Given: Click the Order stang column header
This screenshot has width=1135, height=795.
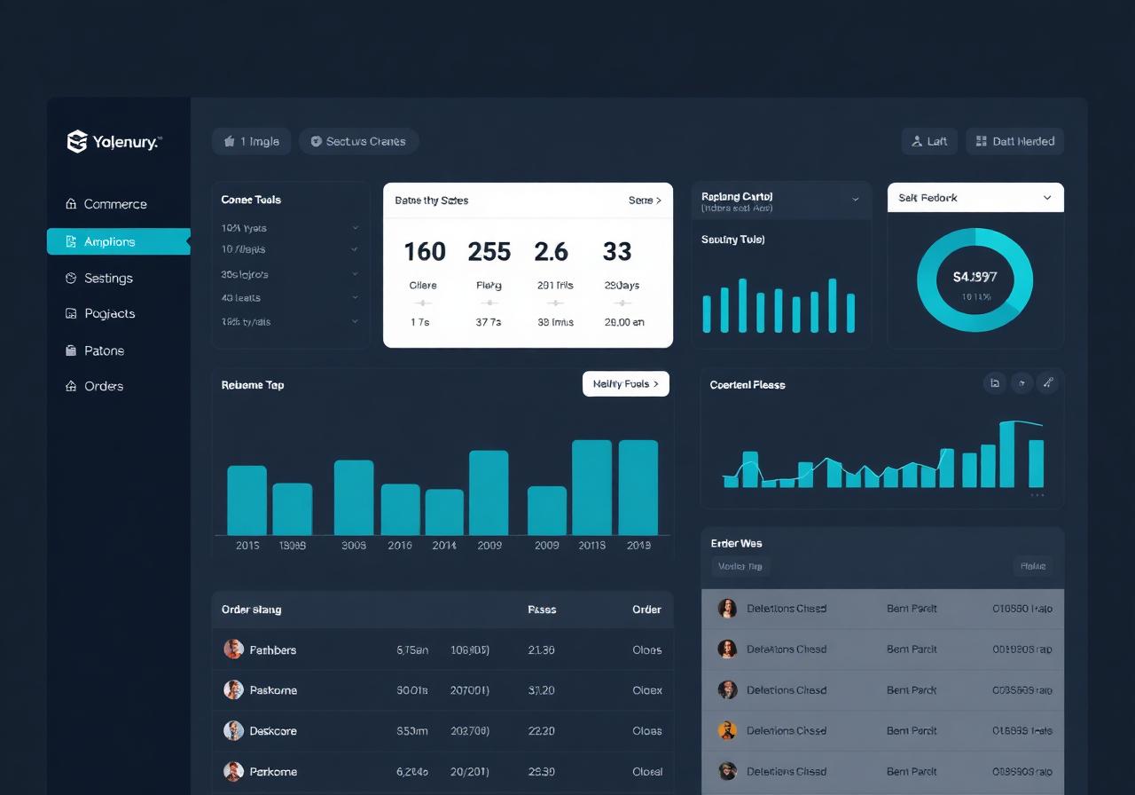Looking at the screenshot, I should pyautogui.click(x=252, y=610).
